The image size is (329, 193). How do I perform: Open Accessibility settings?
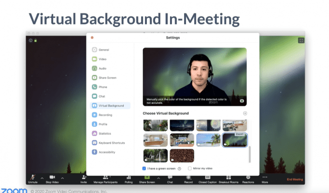pyautogui.click(x=104, y=152)
